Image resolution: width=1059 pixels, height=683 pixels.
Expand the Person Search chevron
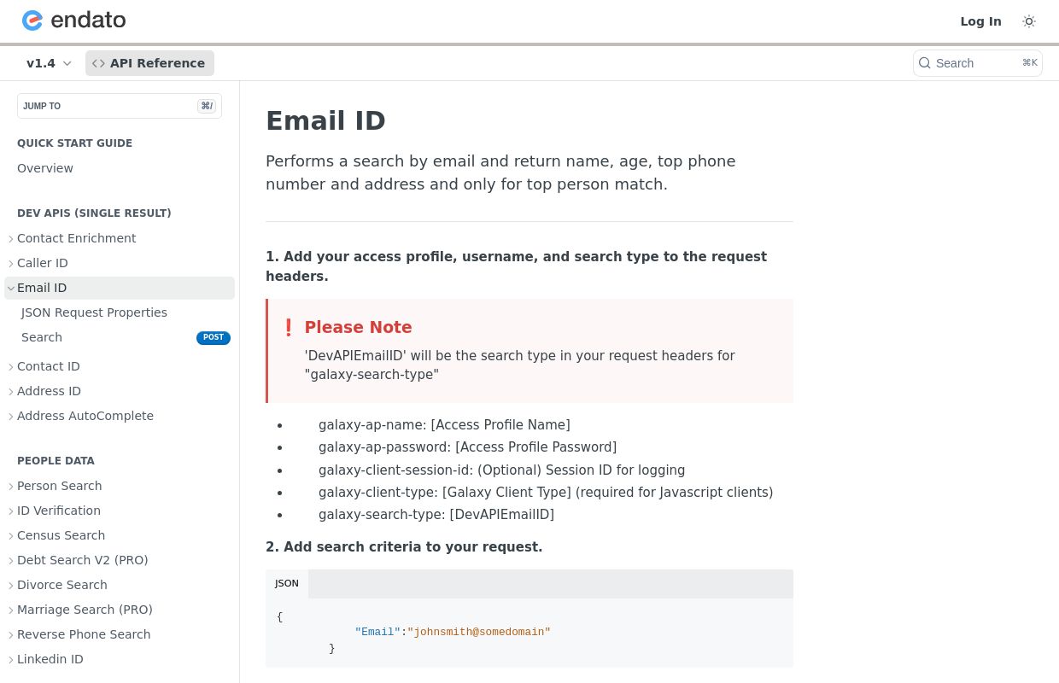pos(11,487)
